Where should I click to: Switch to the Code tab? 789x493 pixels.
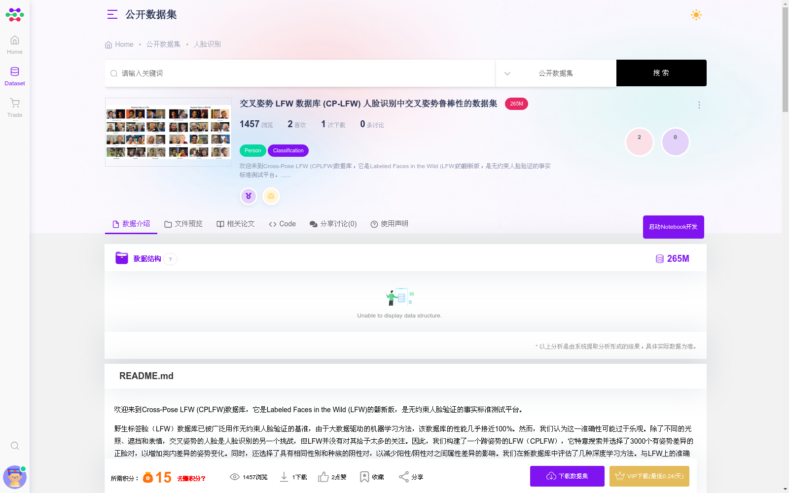pyautogui.click(x=283, y=224)
